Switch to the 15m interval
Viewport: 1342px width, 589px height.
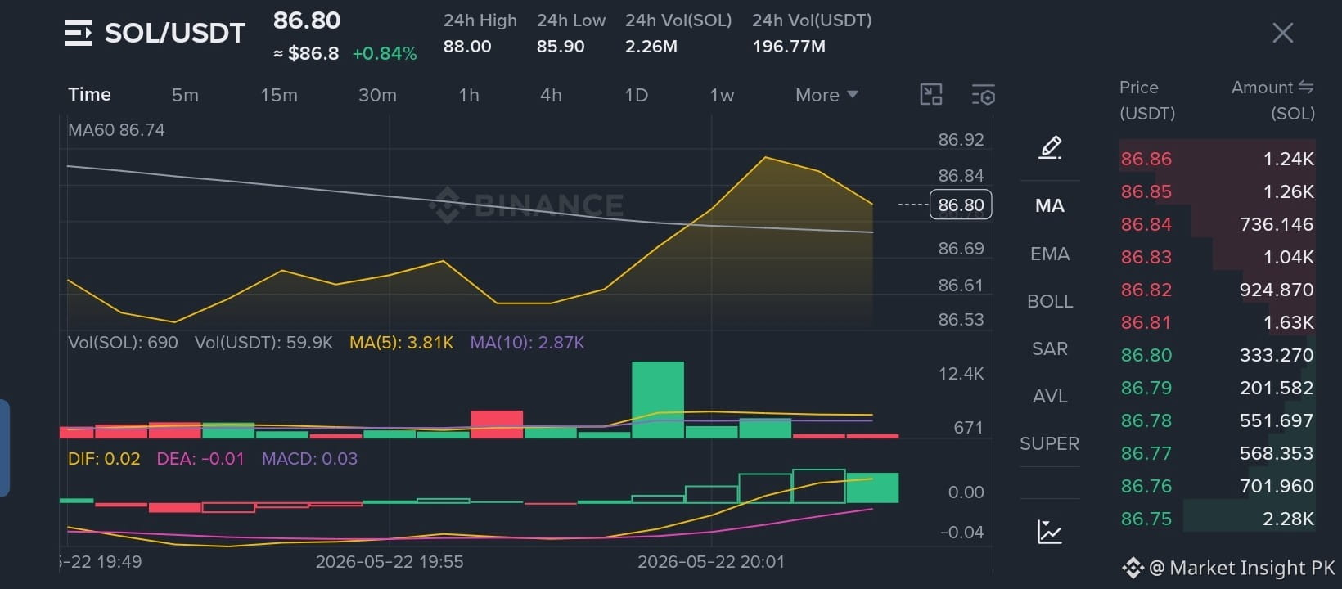(x=279, y=95)
